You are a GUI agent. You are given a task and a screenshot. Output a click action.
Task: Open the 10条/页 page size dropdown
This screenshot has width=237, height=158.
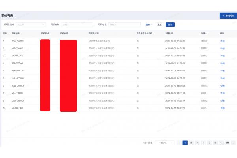coord(164,142)
